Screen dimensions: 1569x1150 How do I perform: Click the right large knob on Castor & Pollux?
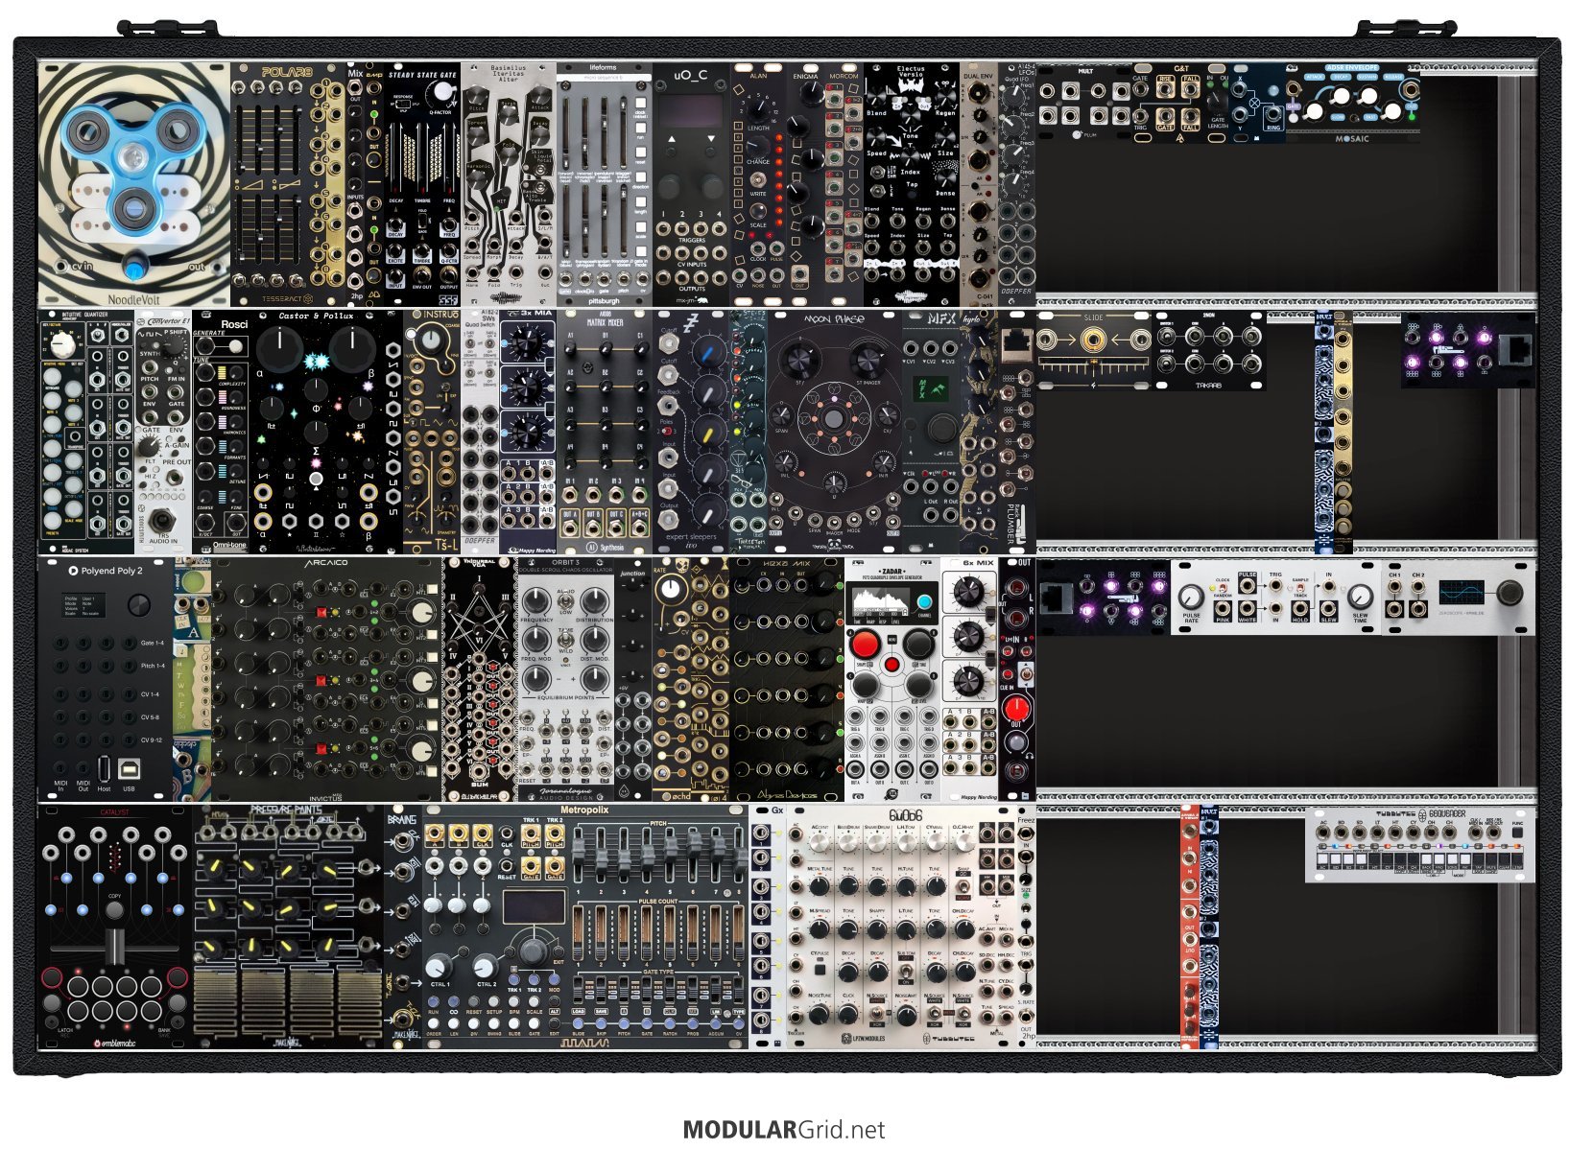(352, 349)
